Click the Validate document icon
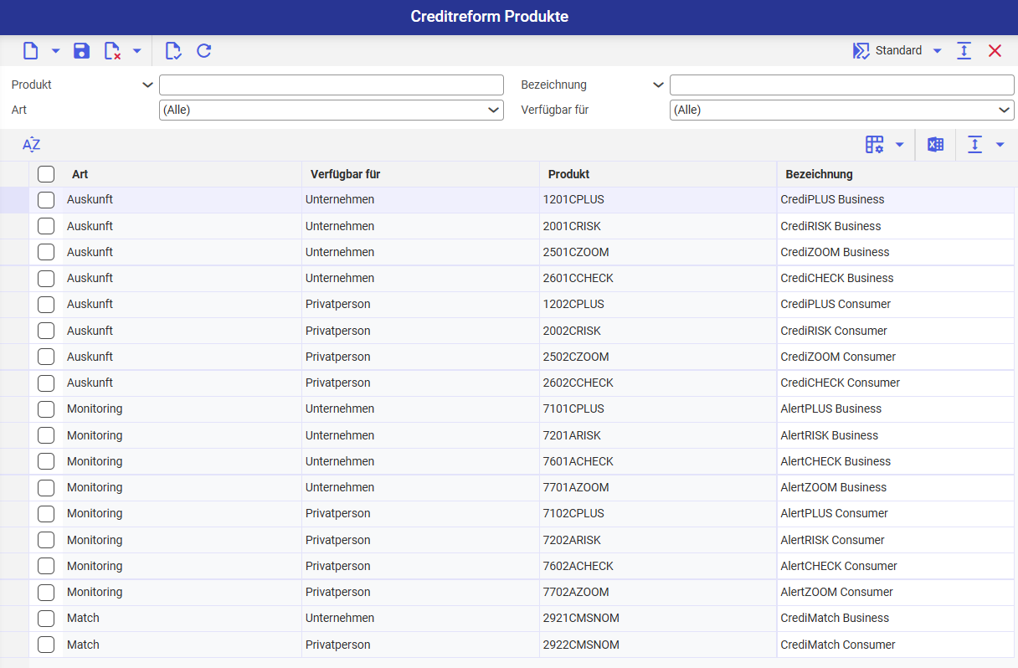This screenshot has height=668, width=1018. [x=172, y=51]
